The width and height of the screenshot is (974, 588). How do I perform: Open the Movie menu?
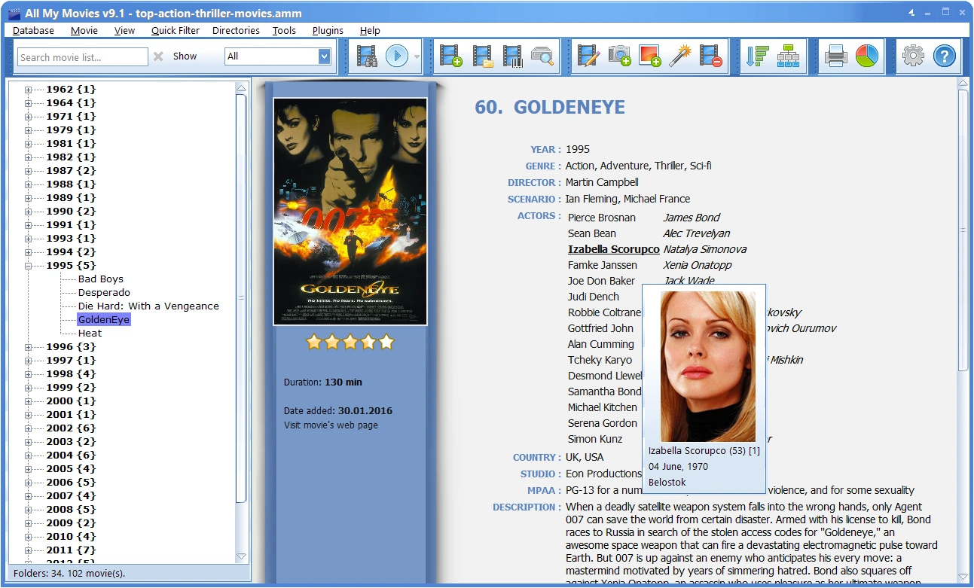(84, 31)
